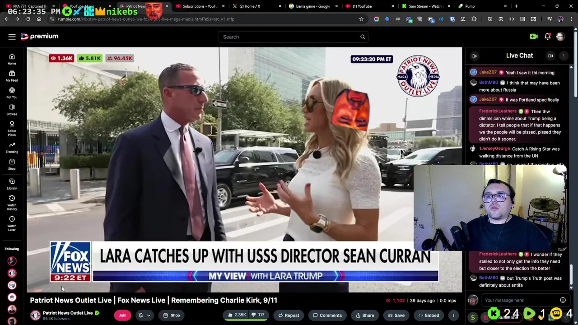Open Home in the sidebar
The image size is (578, 325).
pos(12,59)
